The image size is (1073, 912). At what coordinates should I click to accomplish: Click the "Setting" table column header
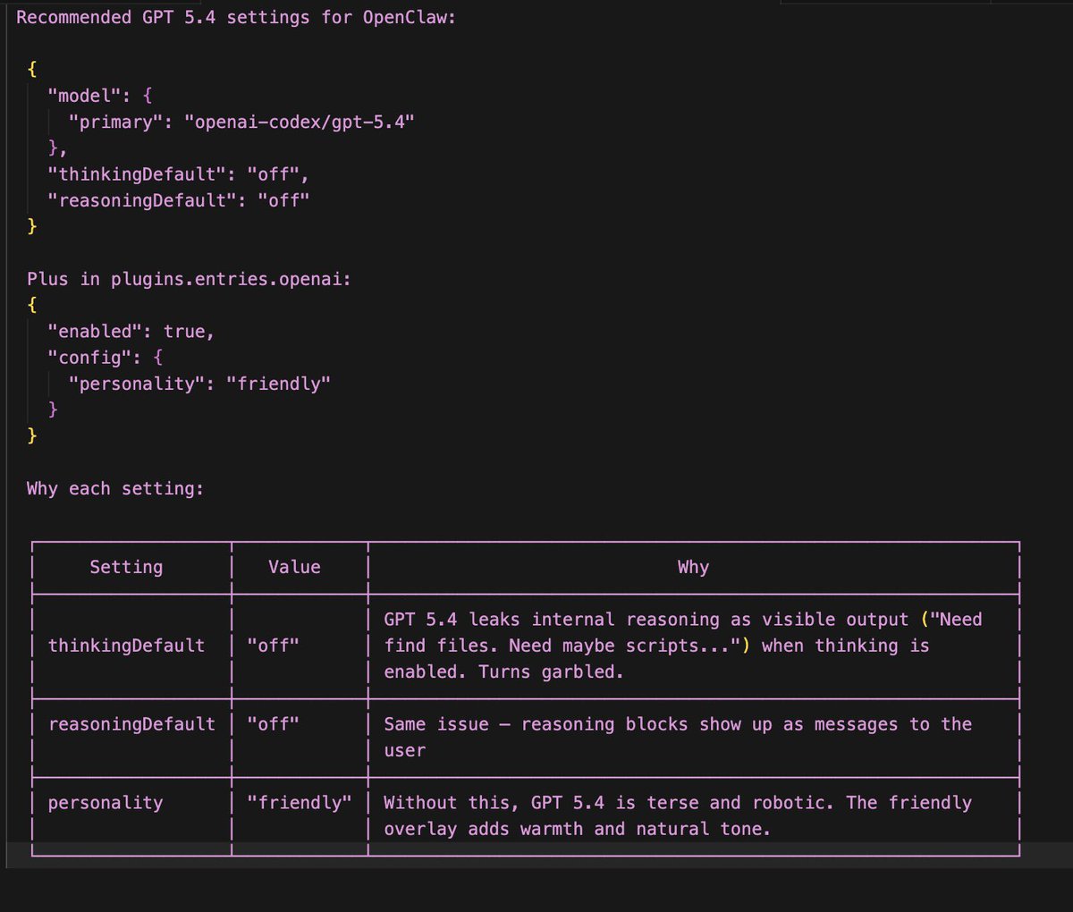click(x=126, y=567)
